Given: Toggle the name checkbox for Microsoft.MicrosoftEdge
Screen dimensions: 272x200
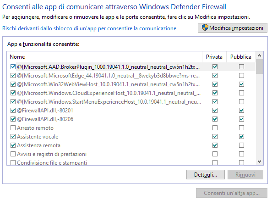Looking at the screenshot, I should click(x=13, y=76).
